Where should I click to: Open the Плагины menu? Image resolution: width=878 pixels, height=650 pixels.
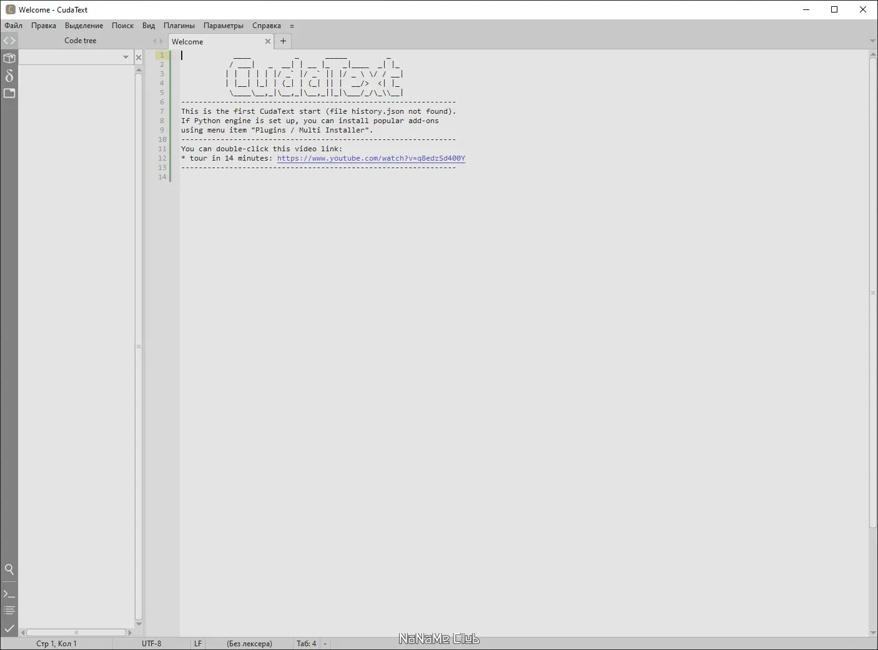pos(179,26)
